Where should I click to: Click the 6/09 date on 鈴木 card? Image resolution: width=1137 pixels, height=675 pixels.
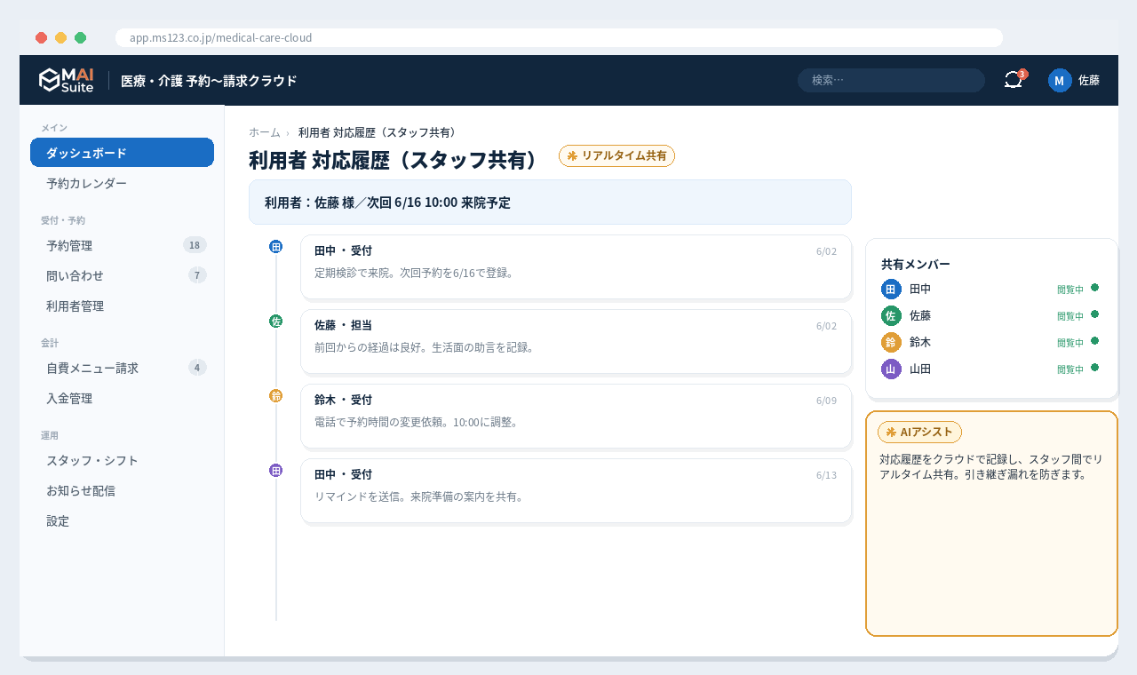click(x=826, y=401)
